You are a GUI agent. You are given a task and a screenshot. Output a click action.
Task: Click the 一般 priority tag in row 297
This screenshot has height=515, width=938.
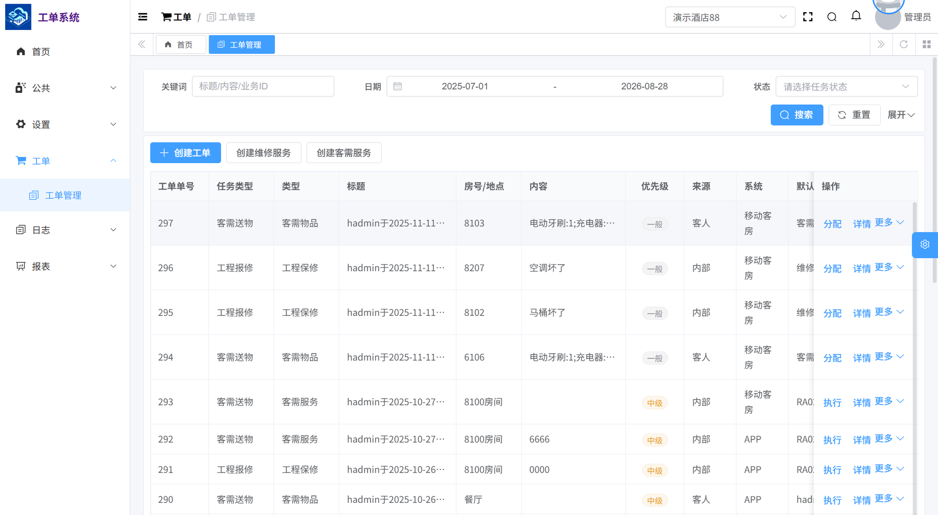655,224
